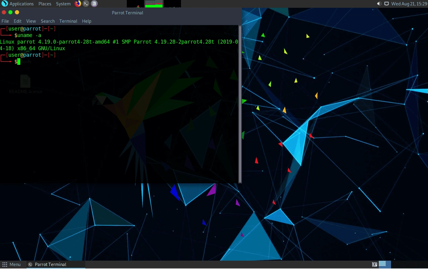Viewport: 428px width, 269px height.
Task: Open the Search menu in Parrot Terminal
Action: coord(48,21)
